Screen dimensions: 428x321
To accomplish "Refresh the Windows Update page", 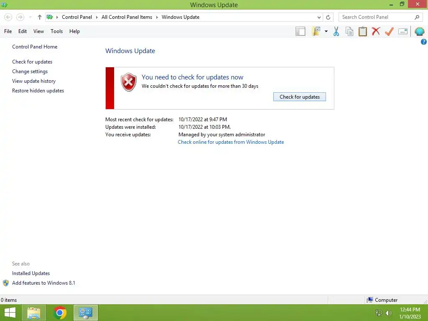I will coord(328,17).
